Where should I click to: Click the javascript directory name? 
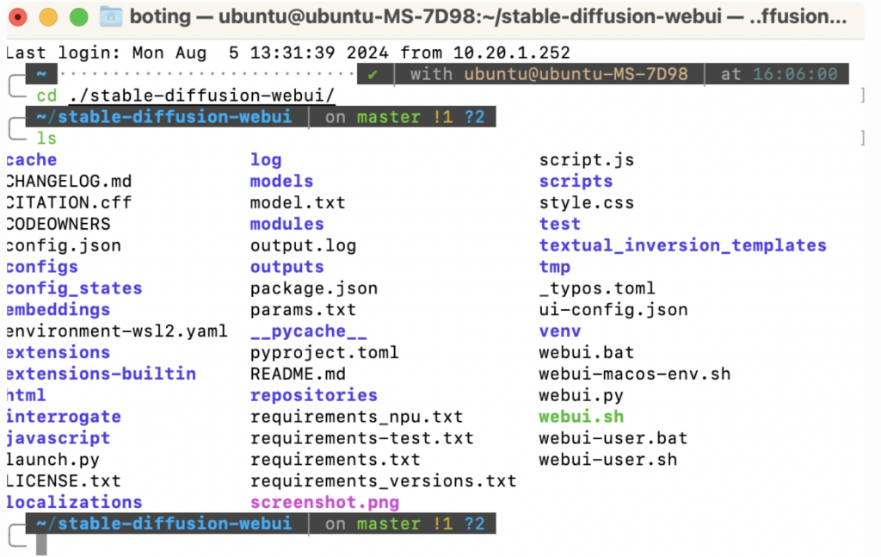(x=58, y=438)
